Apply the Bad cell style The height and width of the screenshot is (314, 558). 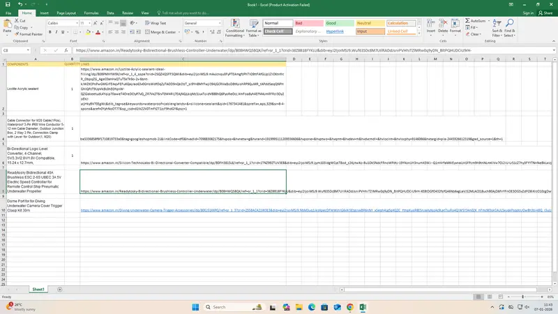point(308,23)
